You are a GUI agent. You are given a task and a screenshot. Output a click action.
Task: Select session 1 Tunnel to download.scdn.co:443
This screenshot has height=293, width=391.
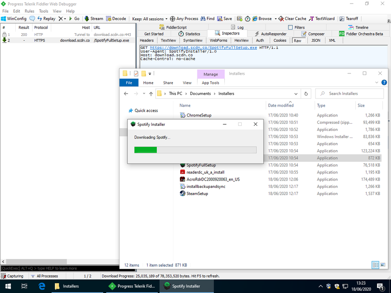point(67,34)
